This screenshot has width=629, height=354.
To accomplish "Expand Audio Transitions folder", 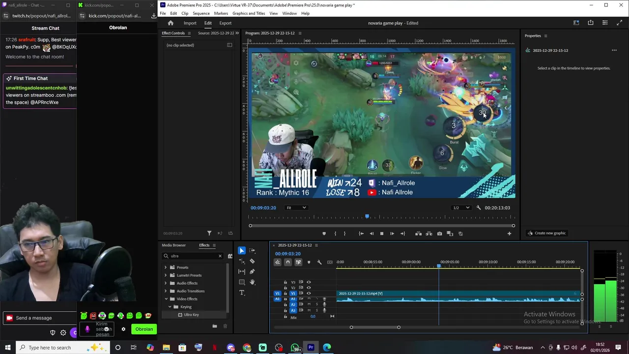I will 166,291.
